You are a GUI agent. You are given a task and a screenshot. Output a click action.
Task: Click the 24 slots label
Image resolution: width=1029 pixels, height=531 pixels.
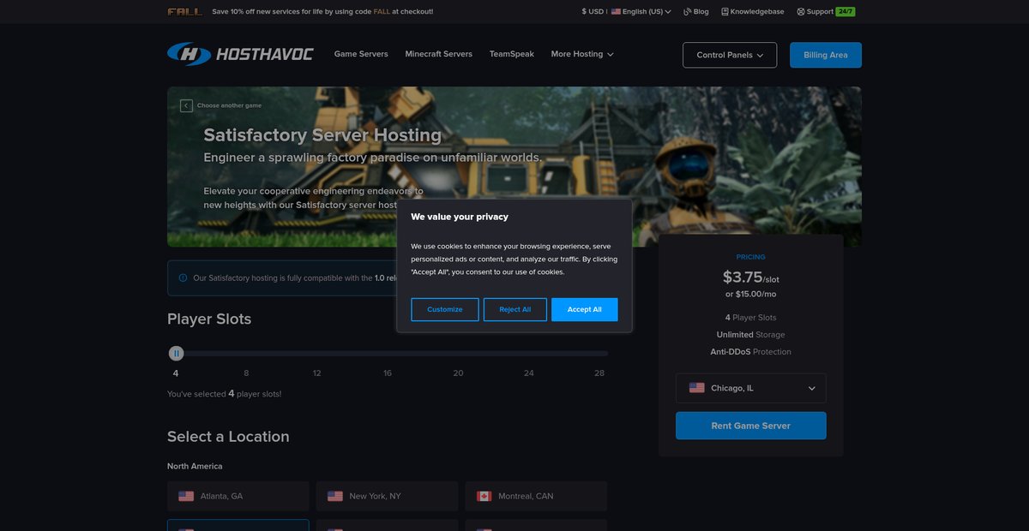(x=529, y=373)
